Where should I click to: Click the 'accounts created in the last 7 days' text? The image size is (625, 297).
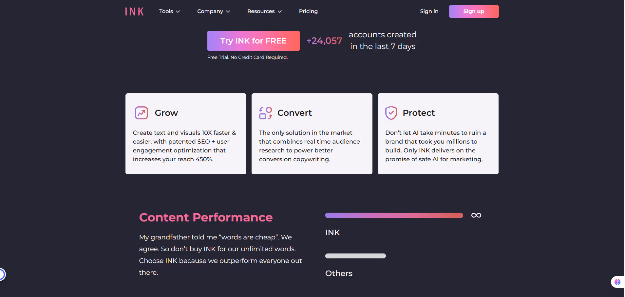[x=383, y=41]
